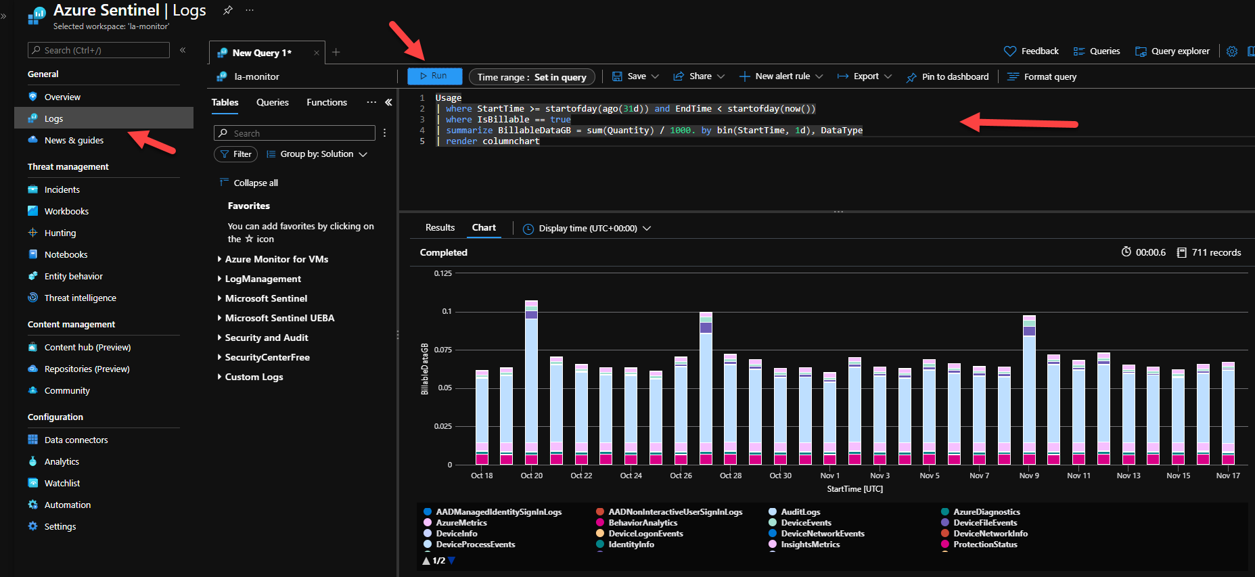Collapse the left navigation menu chevron

pos(183,50)
